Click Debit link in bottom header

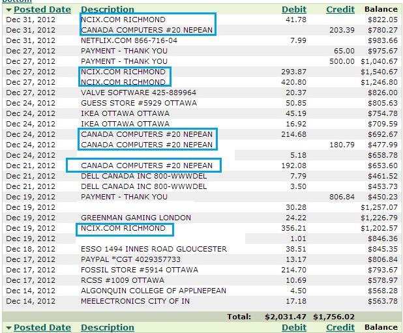click(x=294, y=328)
